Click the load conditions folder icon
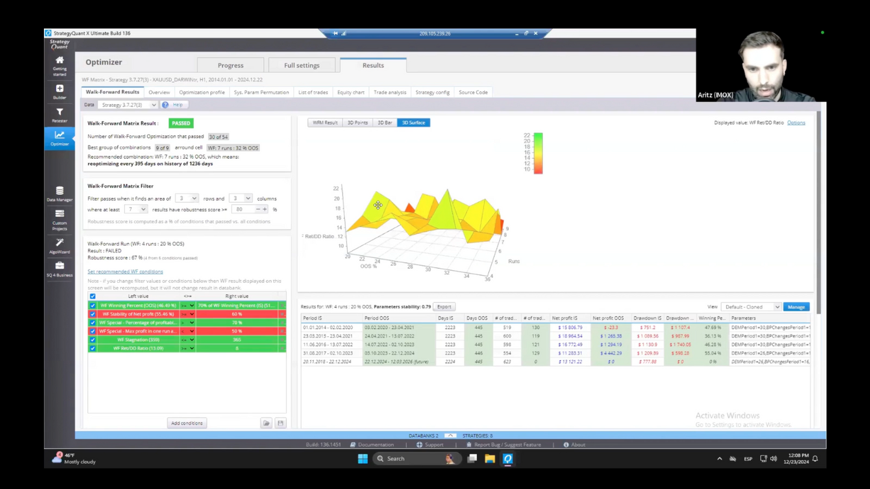 click(267, 423)
